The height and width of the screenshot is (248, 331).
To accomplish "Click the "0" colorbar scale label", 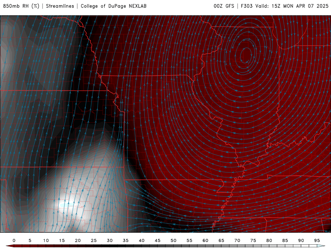I will click(x=14, y=241).
